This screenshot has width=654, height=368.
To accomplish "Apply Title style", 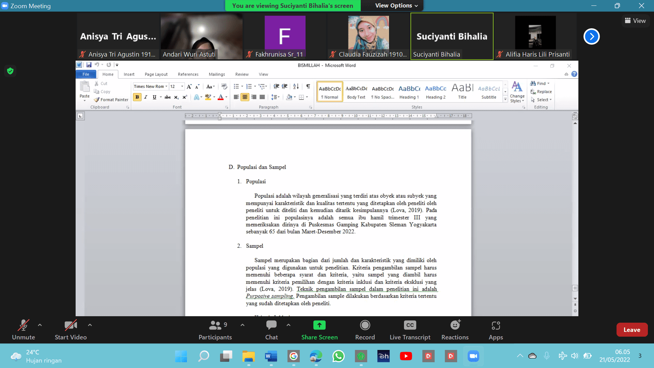I will coord(462,92).
